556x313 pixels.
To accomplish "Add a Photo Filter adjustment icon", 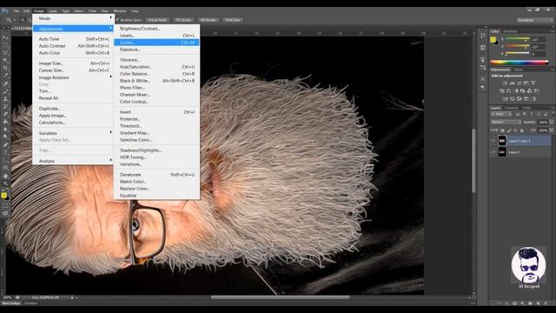I will point(522,90).
